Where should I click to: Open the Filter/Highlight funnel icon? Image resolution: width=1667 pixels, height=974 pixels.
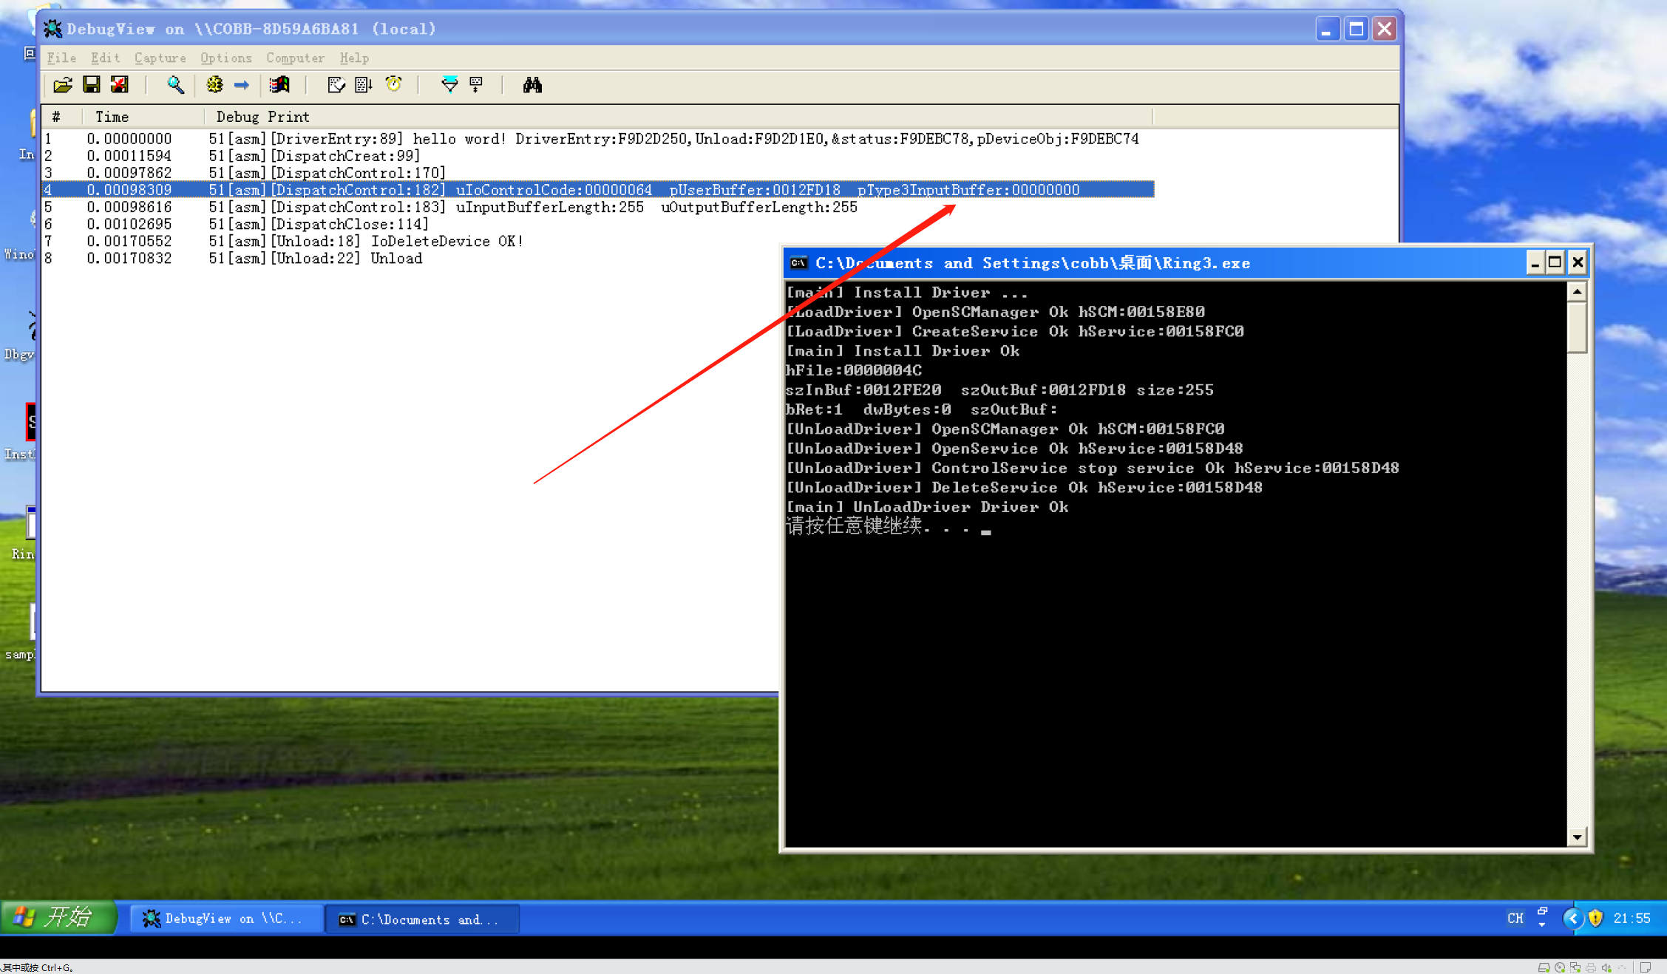pyautogui.click(x=449, y=85)
